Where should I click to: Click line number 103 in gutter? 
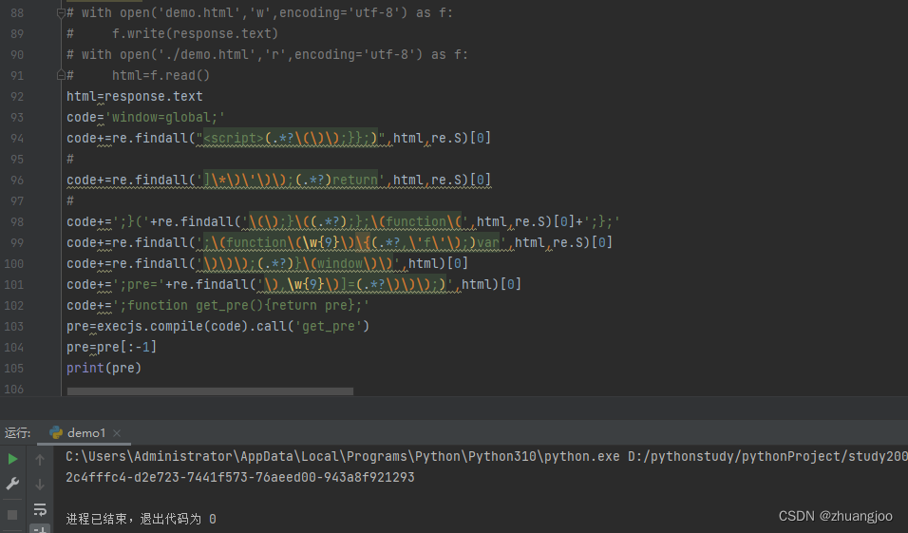14,327
